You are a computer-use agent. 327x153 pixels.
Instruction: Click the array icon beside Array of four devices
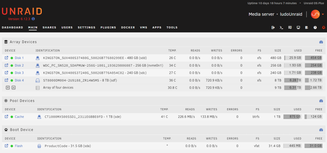click(x=38, y=88)
